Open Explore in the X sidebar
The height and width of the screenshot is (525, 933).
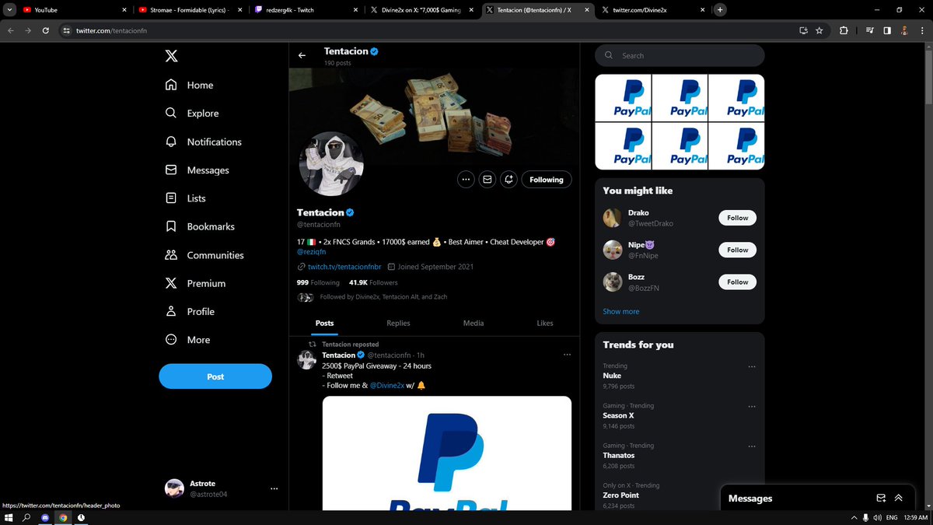coord(192,113)
